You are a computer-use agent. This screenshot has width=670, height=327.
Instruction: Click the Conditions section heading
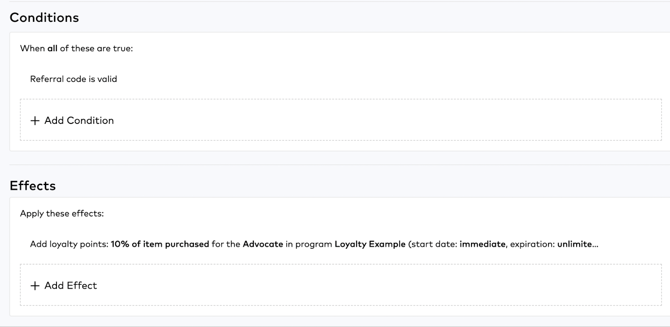[x=44, y=18]
